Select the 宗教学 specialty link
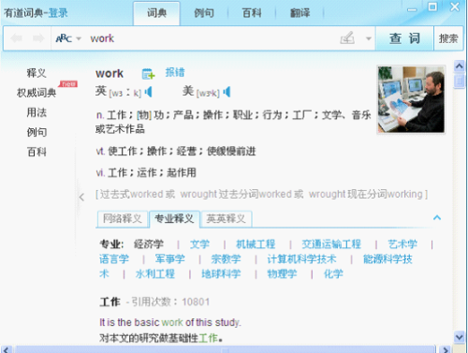Viewport: 468px width, 353px height. tap(226, 259)
